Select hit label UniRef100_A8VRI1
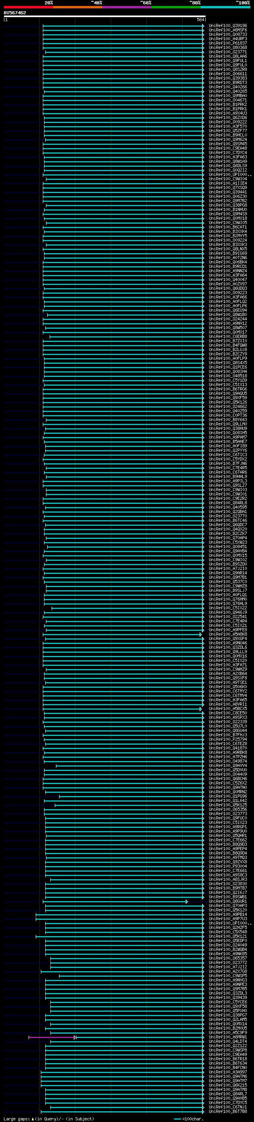The image size is (254, 1122). click(227, 704)
